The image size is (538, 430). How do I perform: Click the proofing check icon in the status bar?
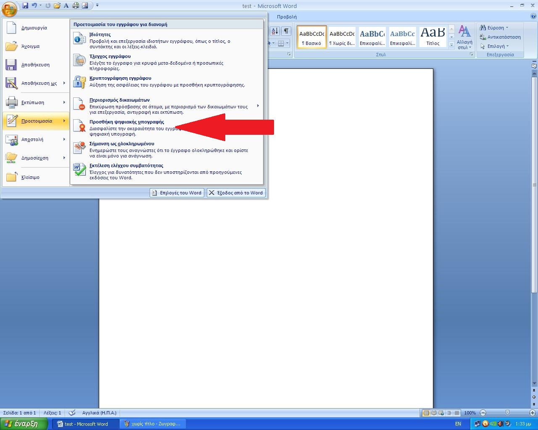tap(72, 413)
